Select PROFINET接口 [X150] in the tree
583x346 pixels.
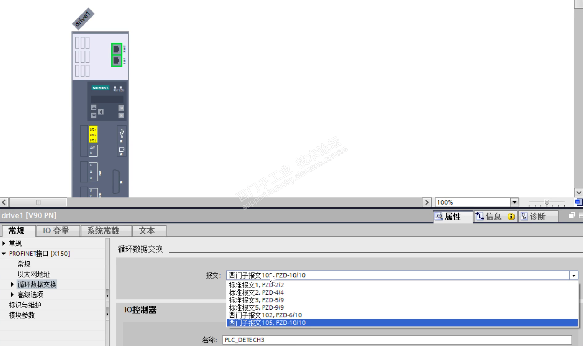coord(39,254)
